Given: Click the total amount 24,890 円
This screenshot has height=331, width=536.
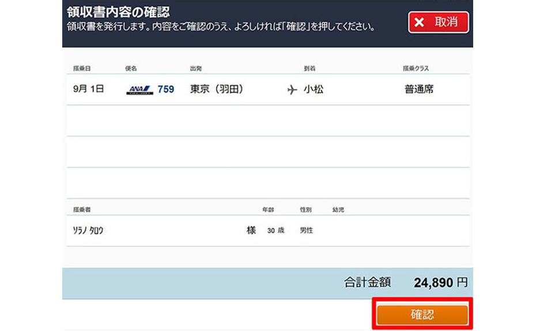Looking at the screenshot, I should coord(440,283).
